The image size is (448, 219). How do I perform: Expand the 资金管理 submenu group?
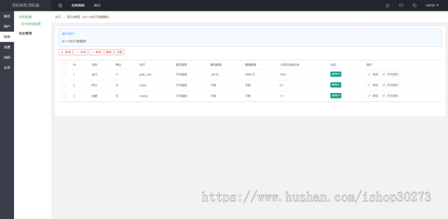coord(25,33)
